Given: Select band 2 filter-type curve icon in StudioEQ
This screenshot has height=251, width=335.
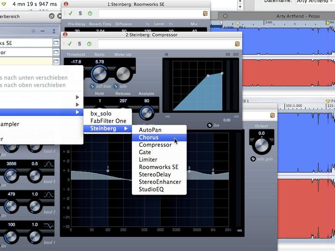Looking at the screenshot, I should pyautogui.click(x=49, y=195).
